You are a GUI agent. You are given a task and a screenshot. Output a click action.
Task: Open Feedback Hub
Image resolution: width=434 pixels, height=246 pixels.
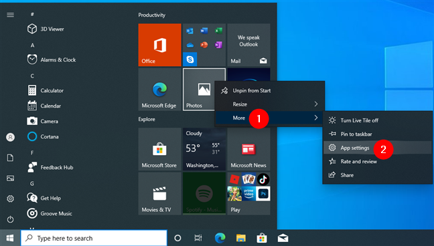50,167
